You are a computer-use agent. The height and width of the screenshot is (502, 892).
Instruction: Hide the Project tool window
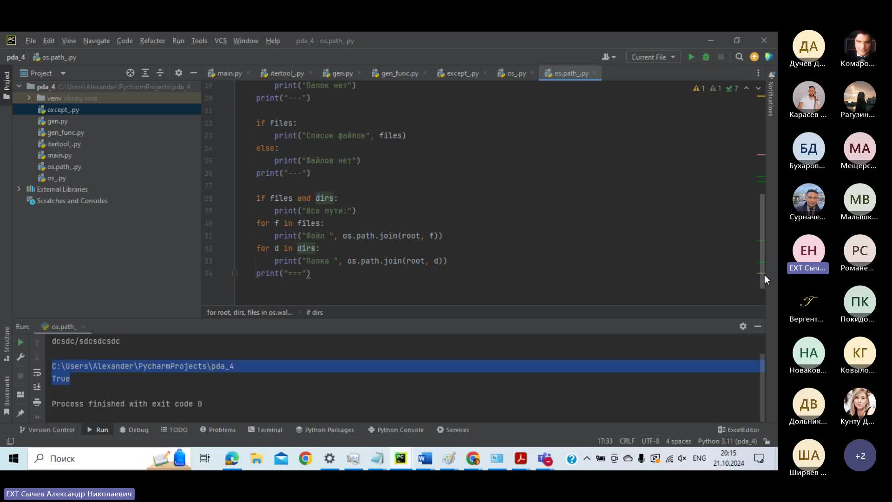click(x=193, y=73)
